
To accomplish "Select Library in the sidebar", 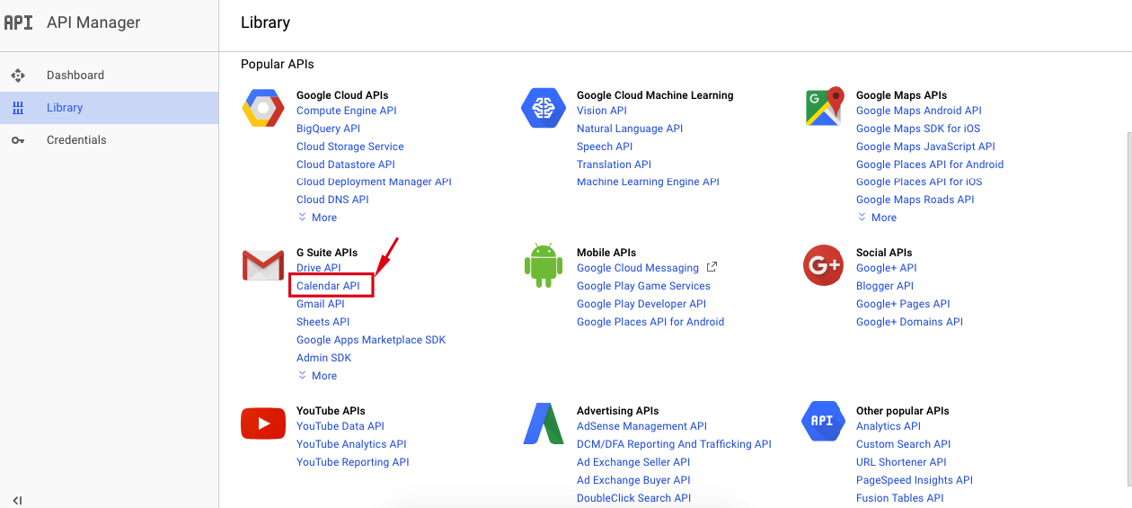I will (x=65, y=108).
